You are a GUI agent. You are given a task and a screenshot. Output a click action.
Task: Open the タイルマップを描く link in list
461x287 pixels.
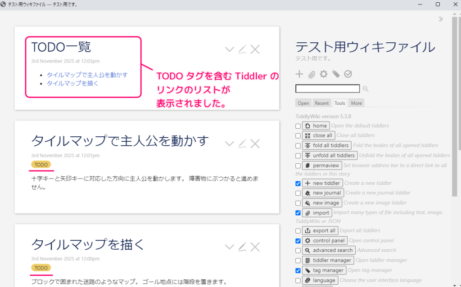(72, 83)
